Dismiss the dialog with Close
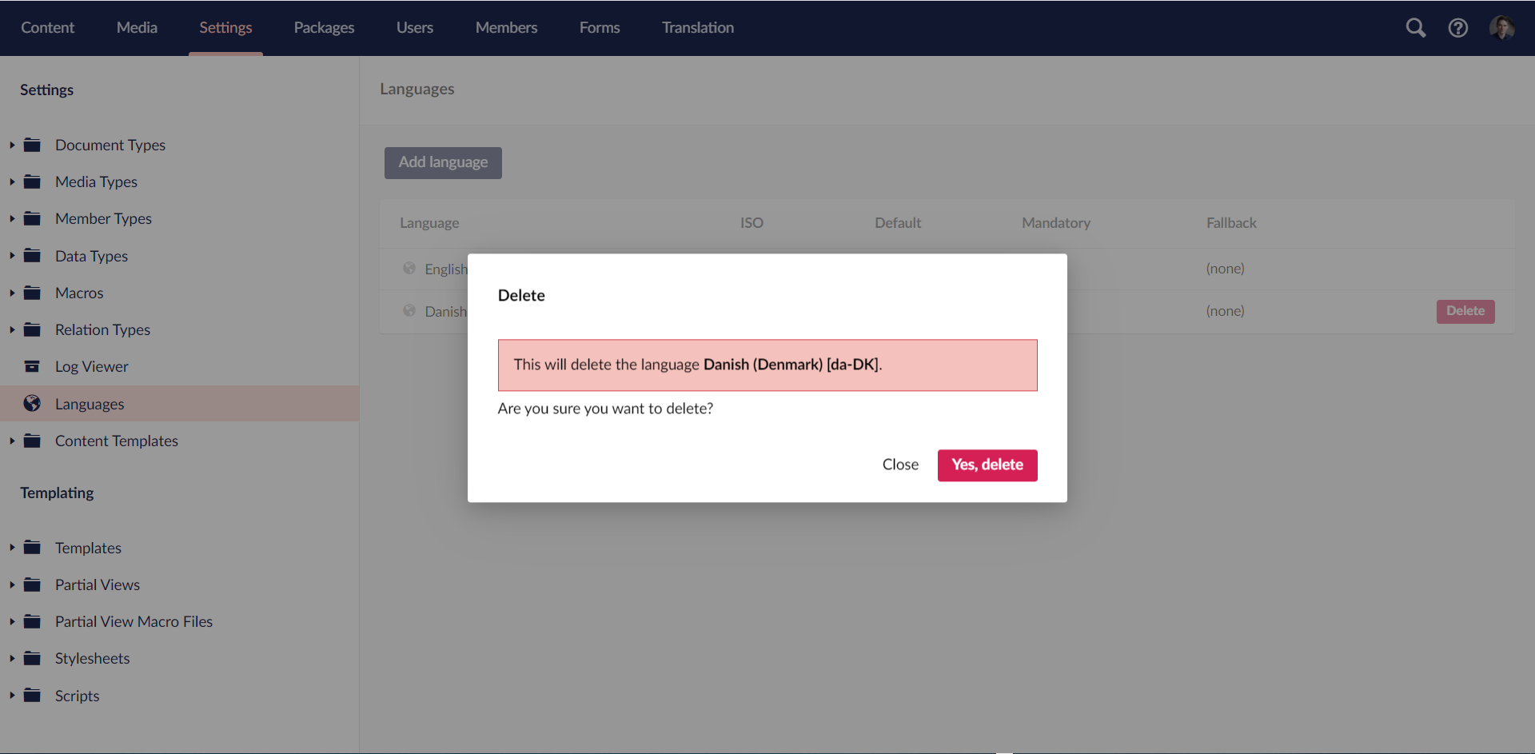The image size is (1535, 754). point(900,465)
